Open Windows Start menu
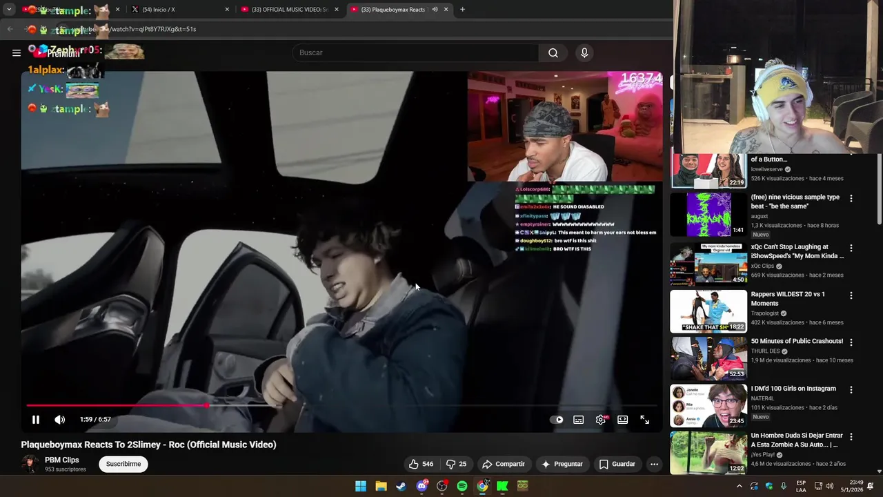Viewport: 883px width, 497px height. tap(361, 486)
